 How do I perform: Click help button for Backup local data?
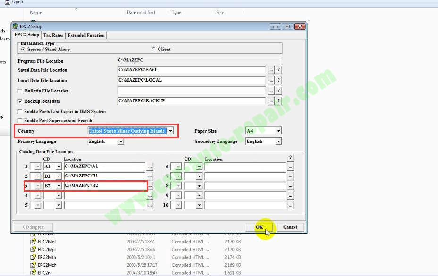(x=278, y=101)
